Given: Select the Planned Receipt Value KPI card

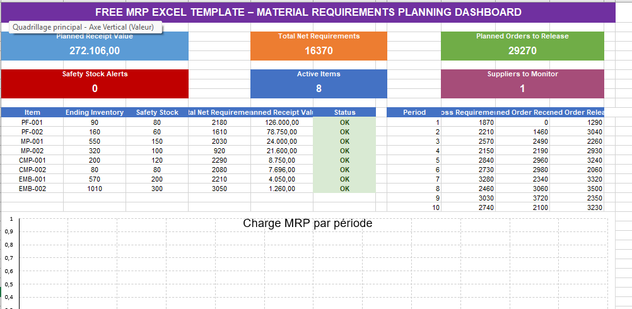Looking at the screenshot, I should click(95, 46).
